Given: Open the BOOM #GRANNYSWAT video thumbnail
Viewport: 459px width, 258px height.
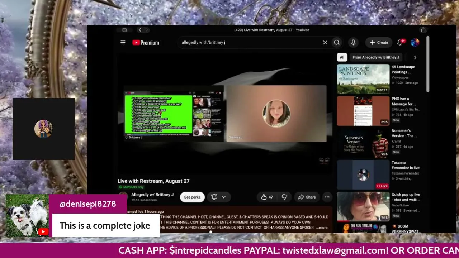Looking at the screenshot, I should 363,228.
